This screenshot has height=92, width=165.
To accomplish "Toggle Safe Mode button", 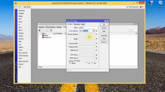I will (x=27, y=7).
